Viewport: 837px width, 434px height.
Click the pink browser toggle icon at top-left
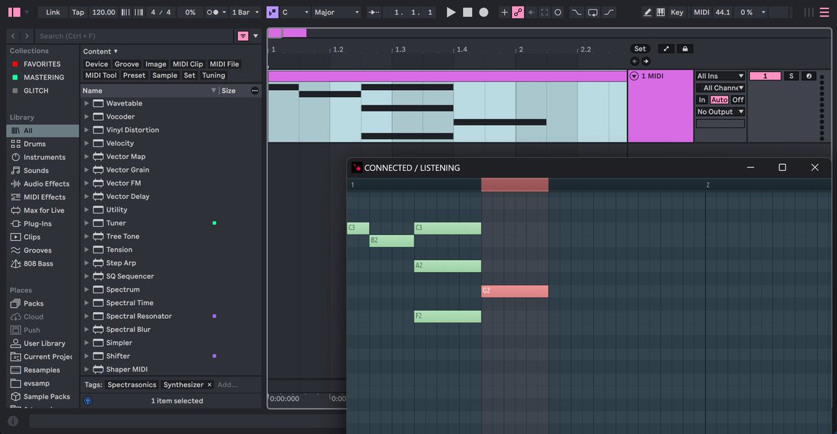click(x=14, y=13)
